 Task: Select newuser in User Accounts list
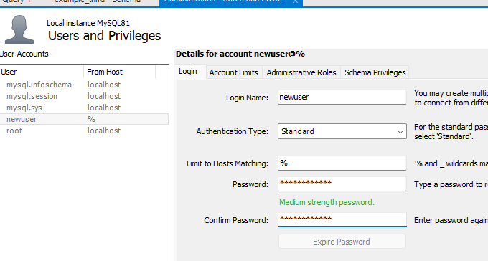(x=85, y=119)
